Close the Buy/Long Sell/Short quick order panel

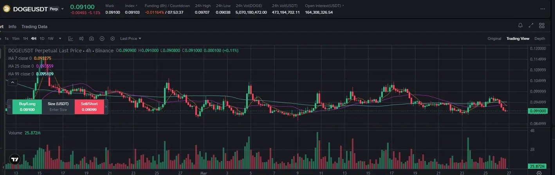[106, 107]
